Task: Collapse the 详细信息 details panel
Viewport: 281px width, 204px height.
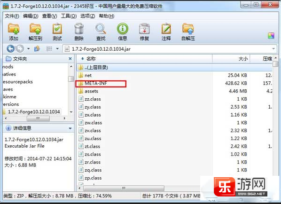Action: 70,128
